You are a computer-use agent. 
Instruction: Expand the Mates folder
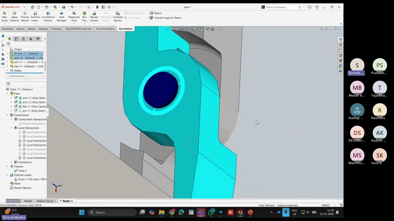point(7,71)
